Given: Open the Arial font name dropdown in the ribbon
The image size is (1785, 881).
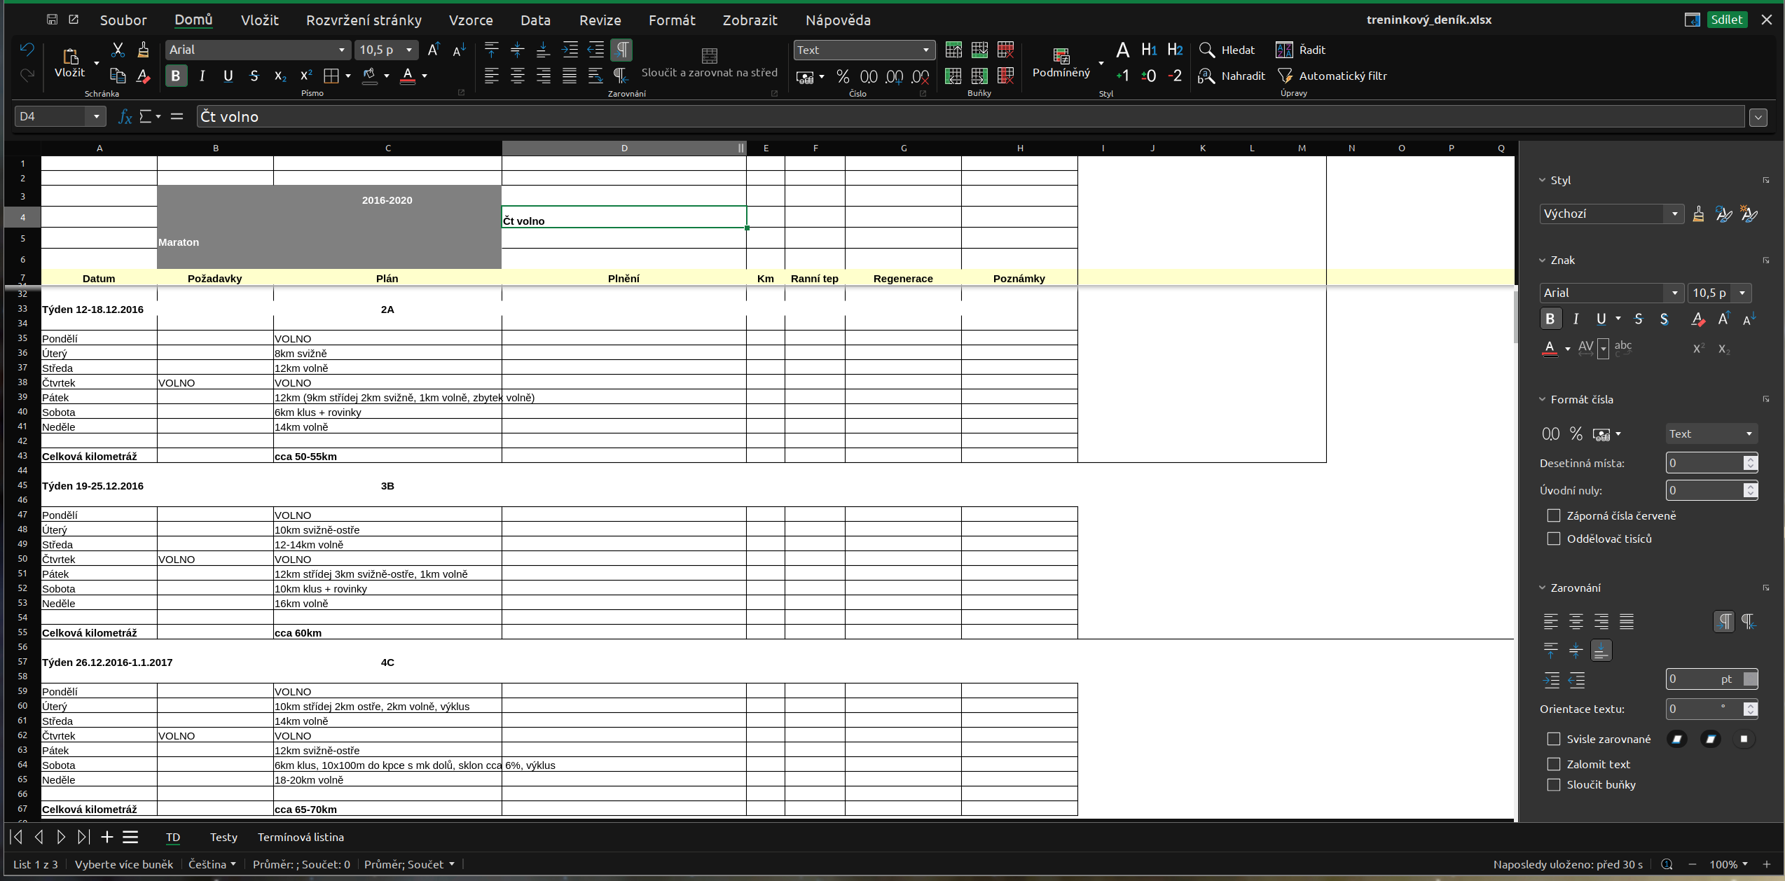Looking at the screenshot, I should pos(341,50).
